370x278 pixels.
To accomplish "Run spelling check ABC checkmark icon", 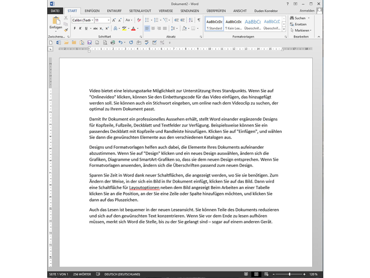I will [147, 43].
